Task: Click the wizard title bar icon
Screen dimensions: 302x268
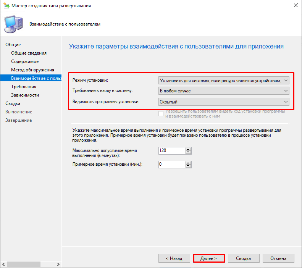Action: tap(6, 6)
